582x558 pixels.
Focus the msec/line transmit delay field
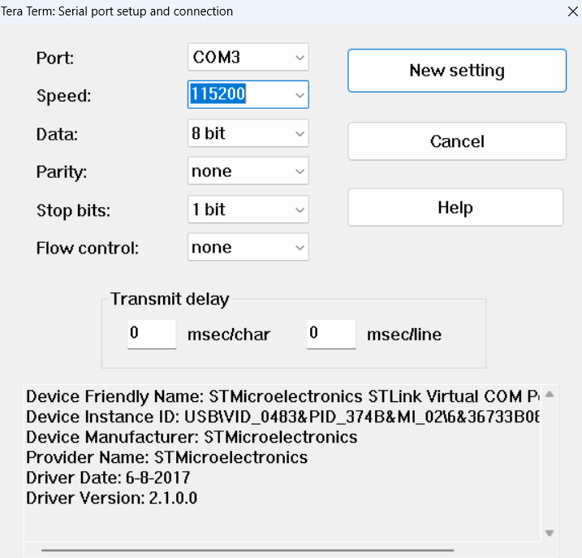pos(331,334)
